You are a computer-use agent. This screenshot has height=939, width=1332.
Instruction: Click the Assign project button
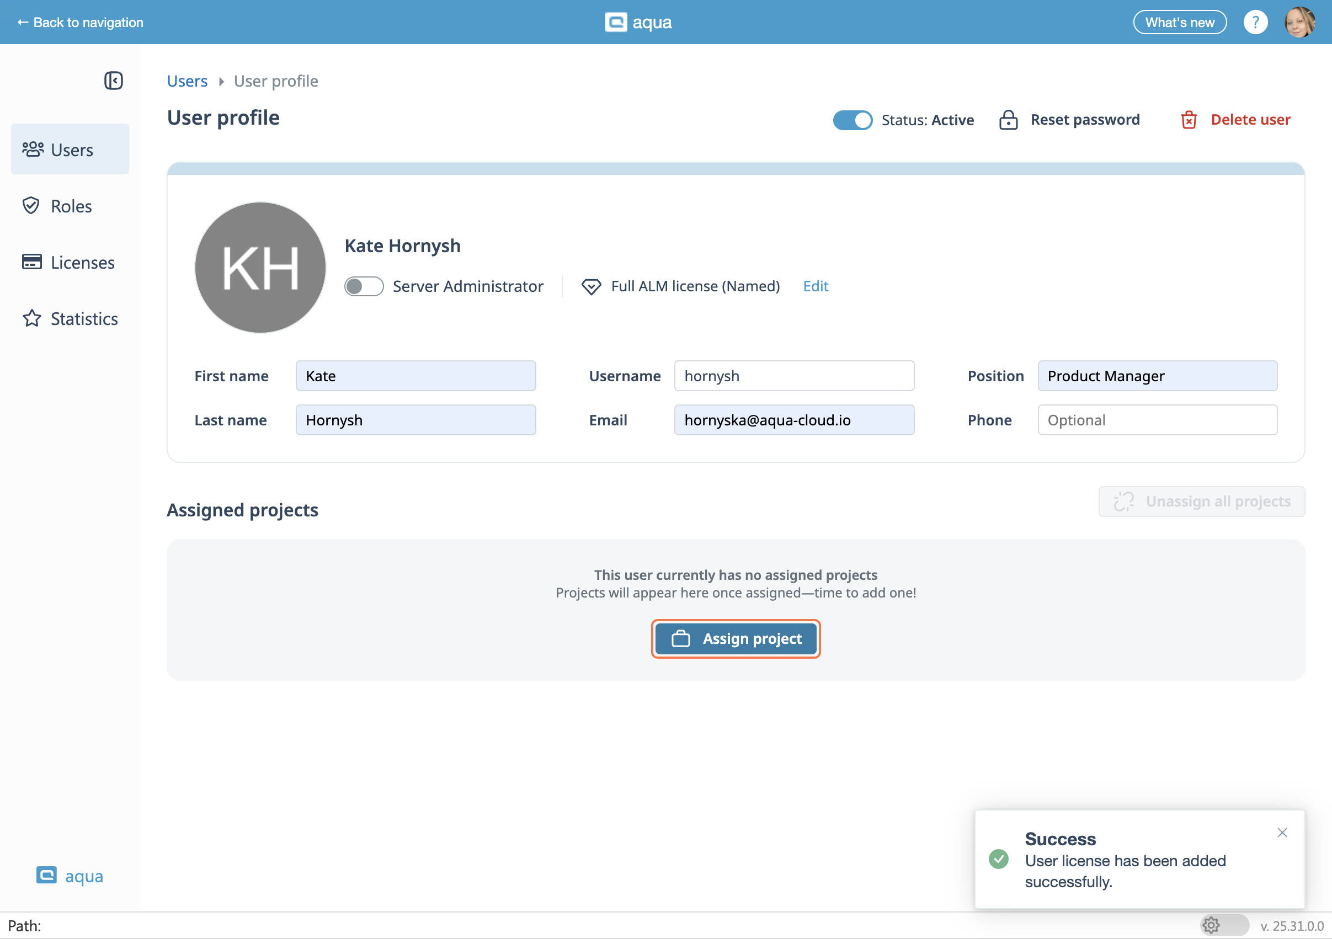pyautogui.click(x=736, y=638)
